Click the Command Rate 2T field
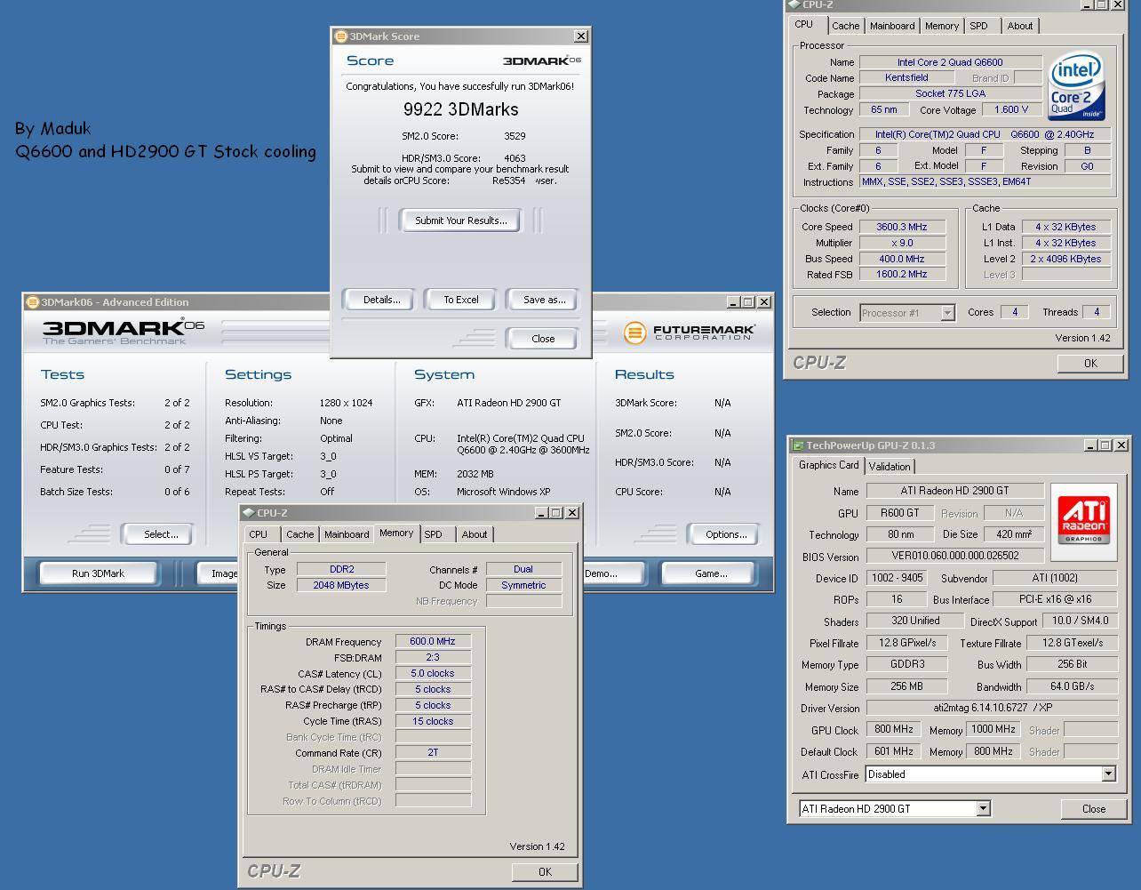Viewport: 1141px width, 890px height. 433,752
